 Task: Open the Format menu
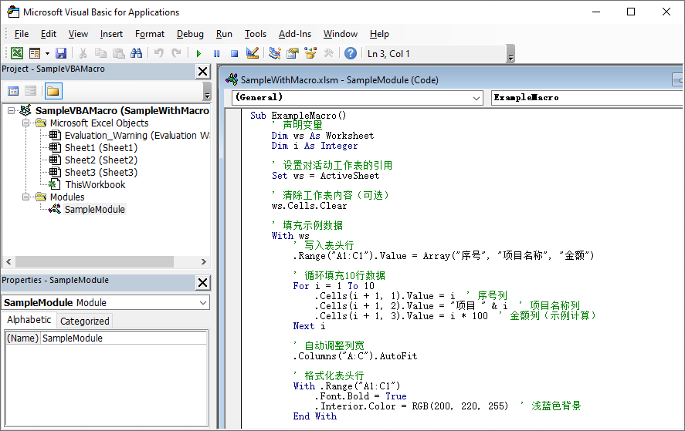[150, 34]
